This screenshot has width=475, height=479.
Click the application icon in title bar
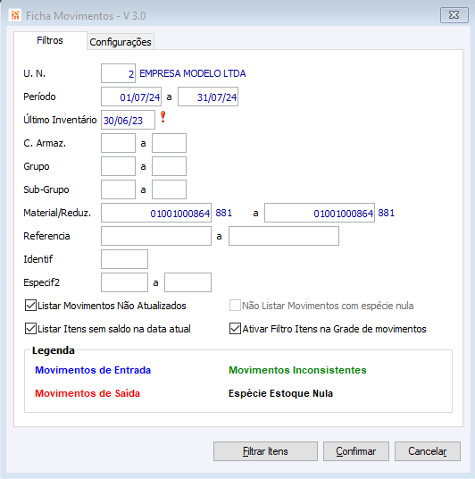15,15
